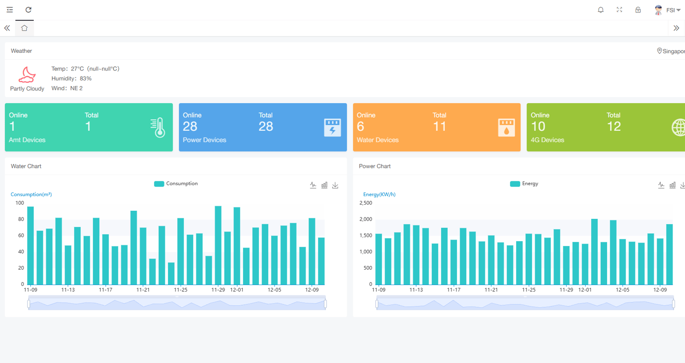Viewport: 685px width, 363px height.
Task: Click the Wind: NE 2 text
Action: click(x=67, y=88)
